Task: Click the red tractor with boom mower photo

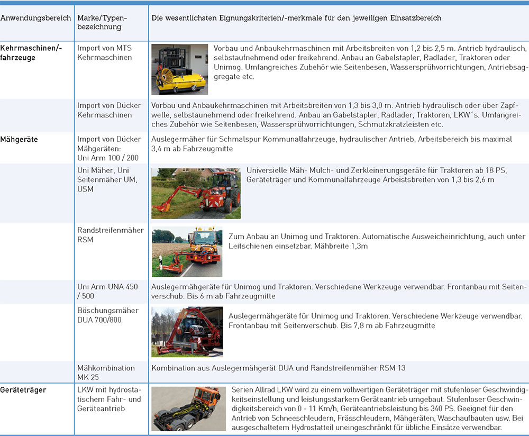Action: 196,193
